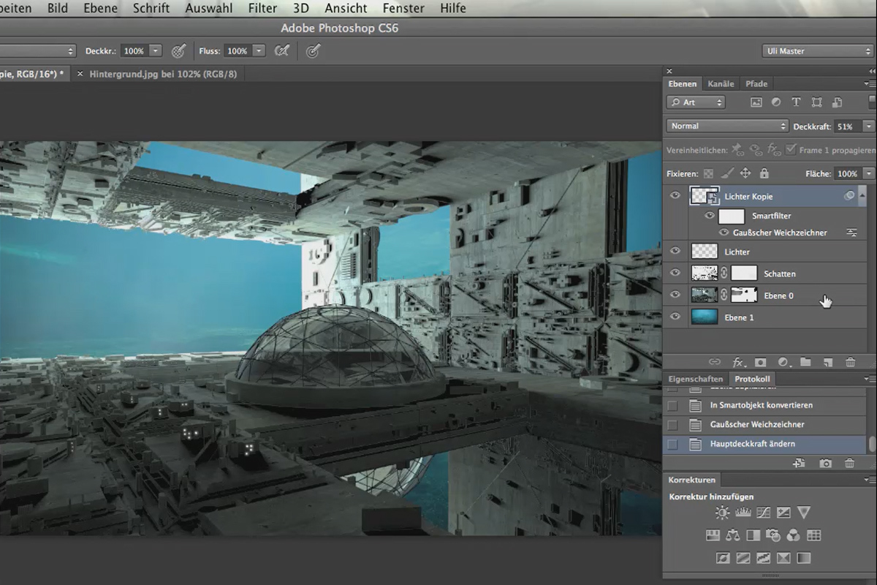Open the Deckkraft opacity slider dropdown
Viewport: 877px width, 585px height.
tap(868, 127)
